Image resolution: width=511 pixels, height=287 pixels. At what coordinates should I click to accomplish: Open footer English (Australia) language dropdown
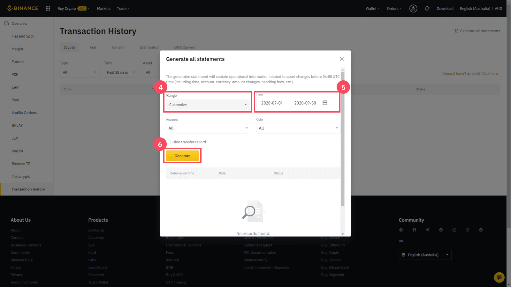pyautogui.click(x=425, y=255)
